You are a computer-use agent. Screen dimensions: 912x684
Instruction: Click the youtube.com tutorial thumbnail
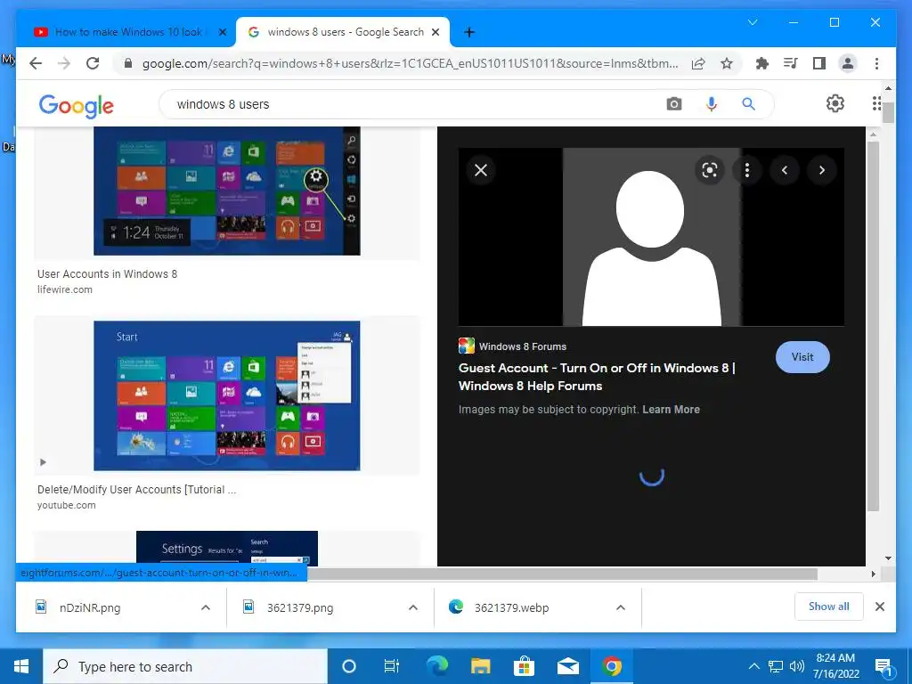click(227, 395)
